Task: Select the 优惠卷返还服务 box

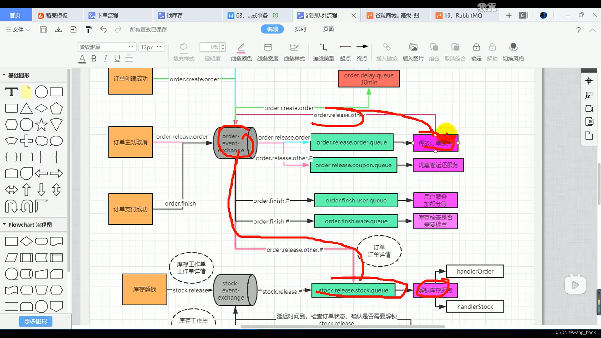Action: pyautogui.click(x=438, y=165)
